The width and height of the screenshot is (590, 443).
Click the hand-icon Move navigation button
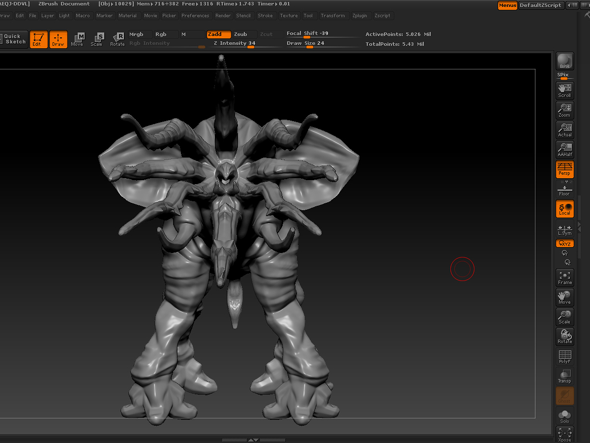tap(565, 297)
